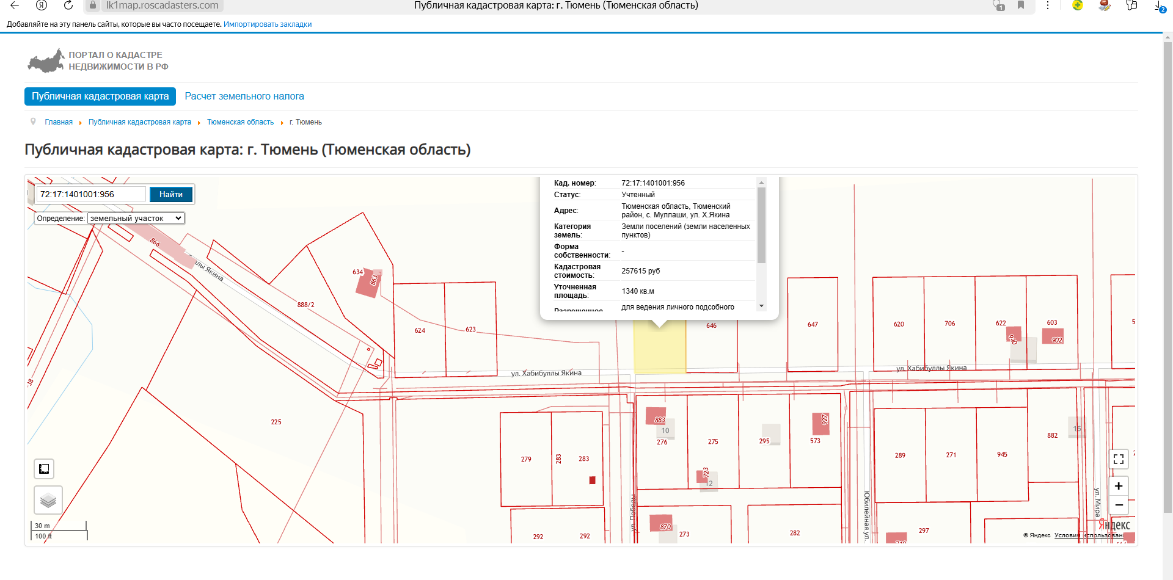Go to Главная breadcrumb

pyautogui.click(x=59, y=122)
